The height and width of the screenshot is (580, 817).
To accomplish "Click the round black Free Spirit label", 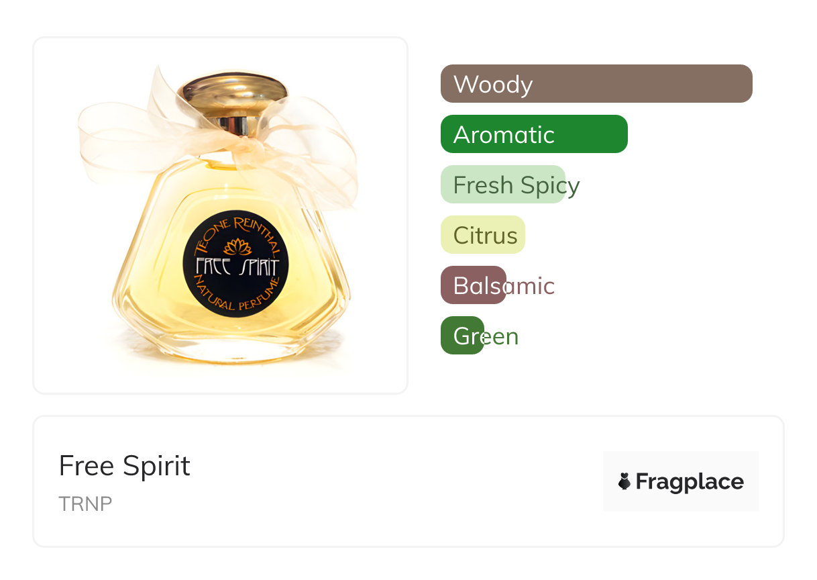I will click(x=235, y=266).
